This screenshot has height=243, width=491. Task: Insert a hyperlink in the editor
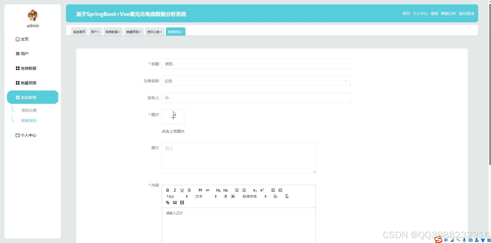tap(168, 202)
